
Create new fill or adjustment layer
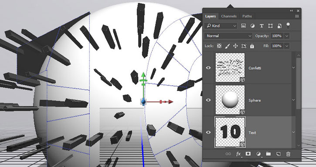[258, 154]
